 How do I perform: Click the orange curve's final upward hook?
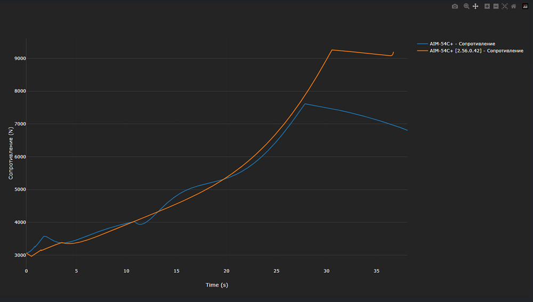[x=393, y=54]
